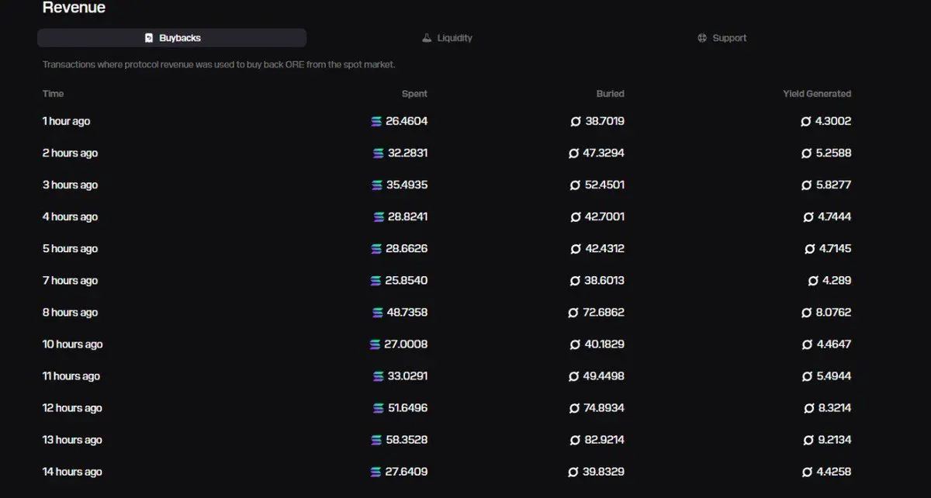Click the Solana icon next to 26.4604
The width and height of the screenshot is (931, 498).
point(377,122)
